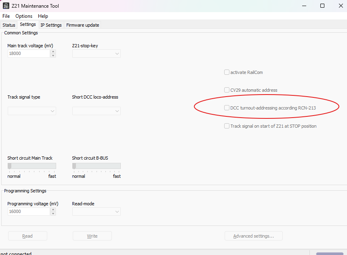The height and width of the screenshot is (255, 347).
Task: Switch to the Status tab
Action: (9, 25)
